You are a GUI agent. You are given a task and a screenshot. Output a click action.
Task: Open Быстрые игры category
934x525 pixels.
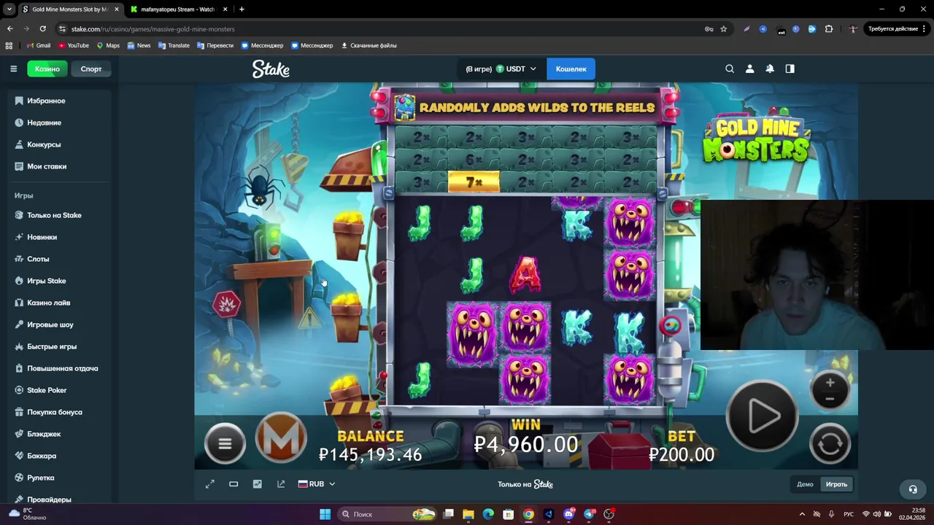point(58,346)
